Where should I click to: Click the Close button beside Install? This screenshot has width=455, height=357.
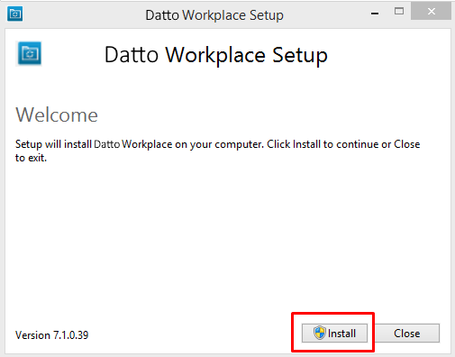[x=407, y=333]
